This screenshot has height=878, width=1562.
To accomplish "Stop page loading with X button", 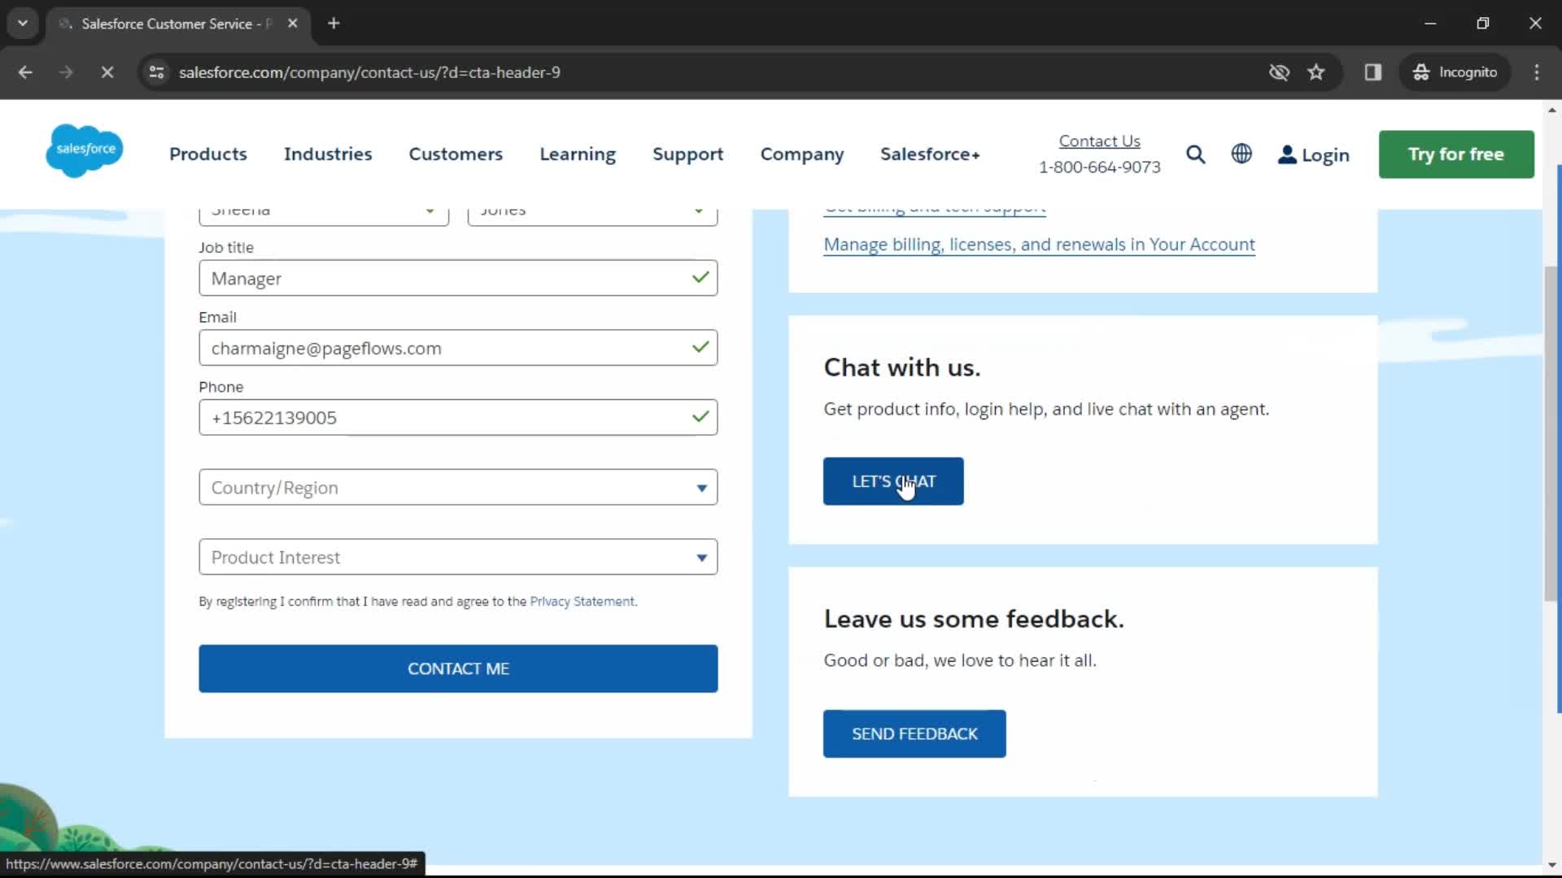I will point(107,72).
